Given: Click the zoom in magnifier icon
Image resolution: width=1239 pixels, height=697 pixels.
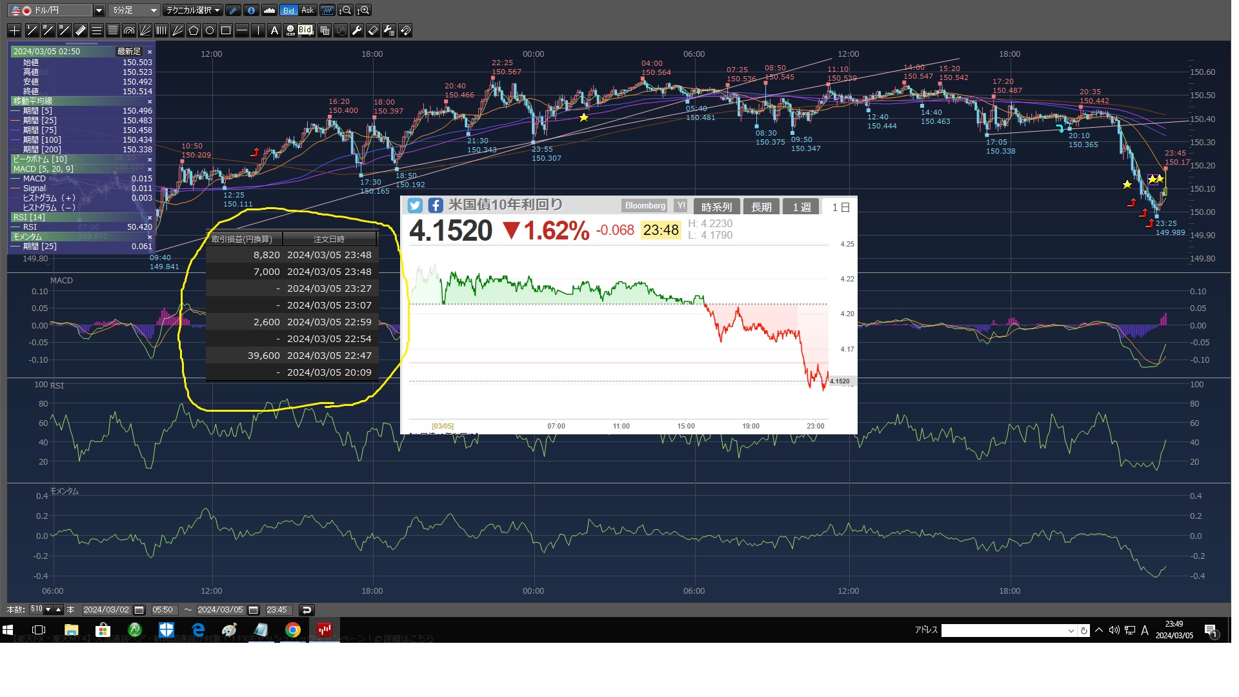Looking at the screenshot, I should [364, 10].
